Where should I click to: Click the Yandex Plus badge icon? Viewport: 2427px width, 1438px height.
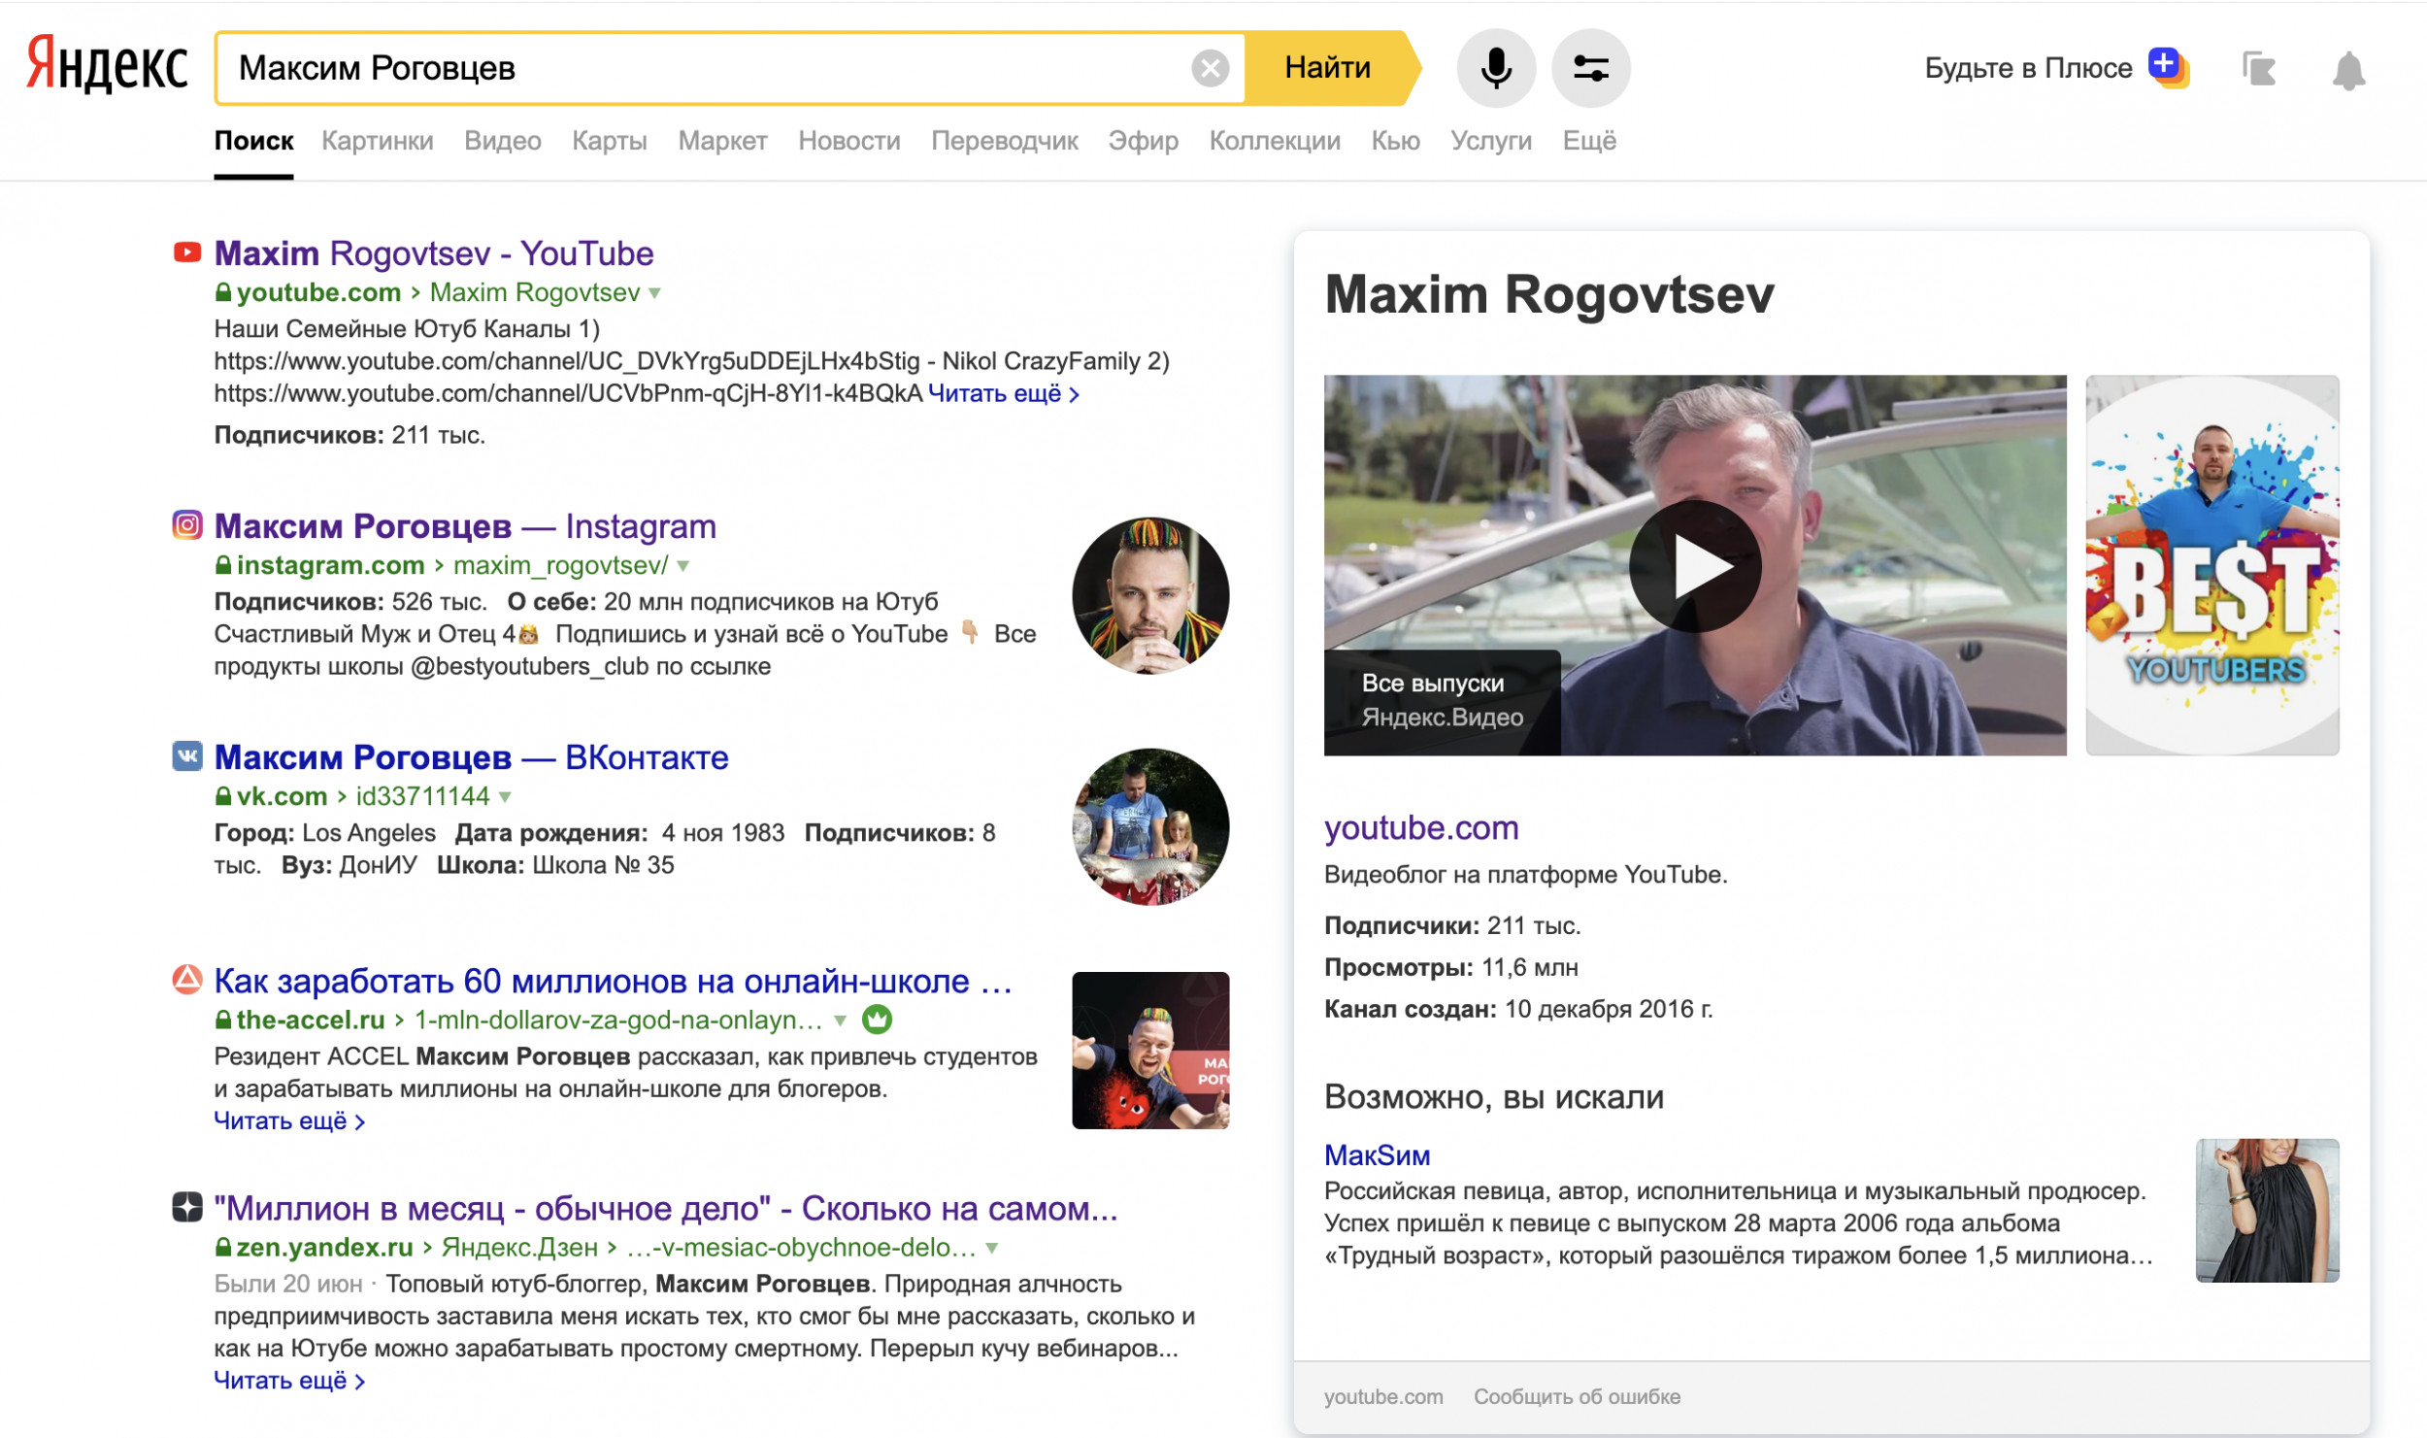pos(2167,66)
